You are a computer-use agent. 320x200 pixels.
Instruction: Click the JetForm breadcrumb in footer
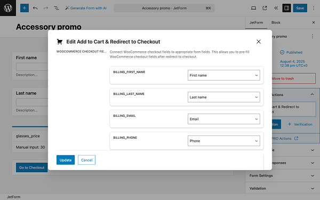pyautogui.click(x=13, y=197)
